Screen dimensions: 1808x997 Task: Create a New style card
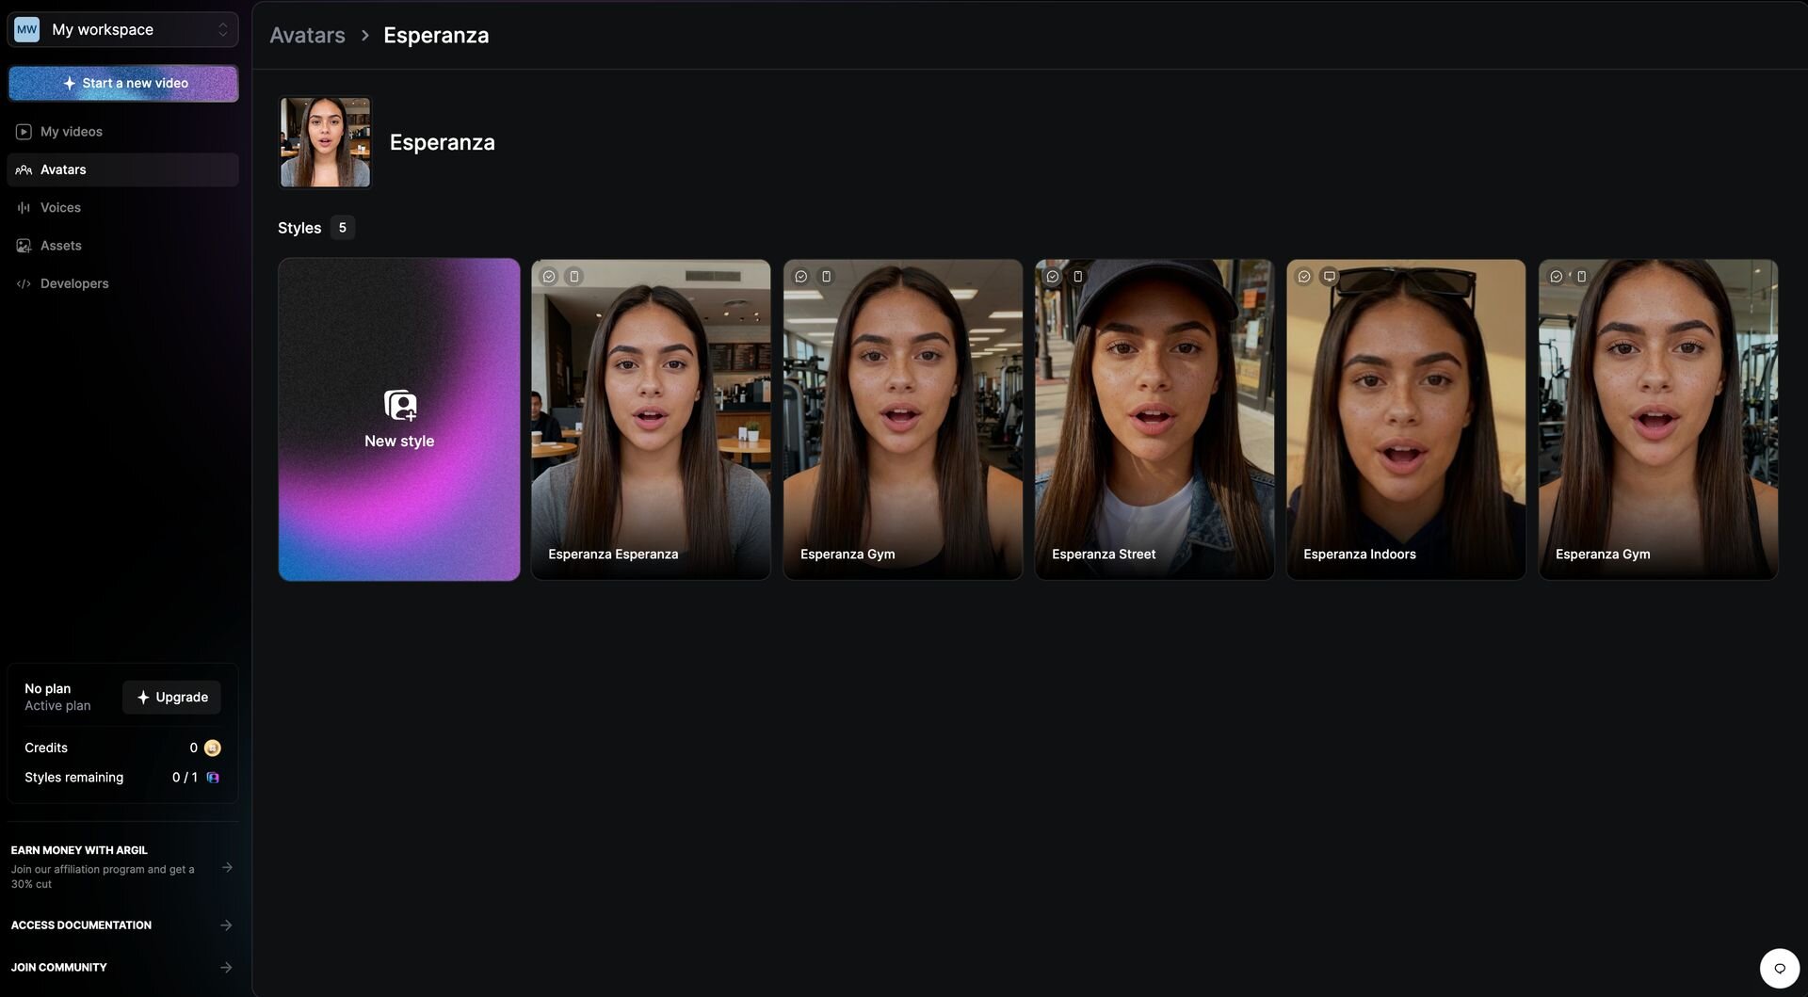(x=399, y=420)
